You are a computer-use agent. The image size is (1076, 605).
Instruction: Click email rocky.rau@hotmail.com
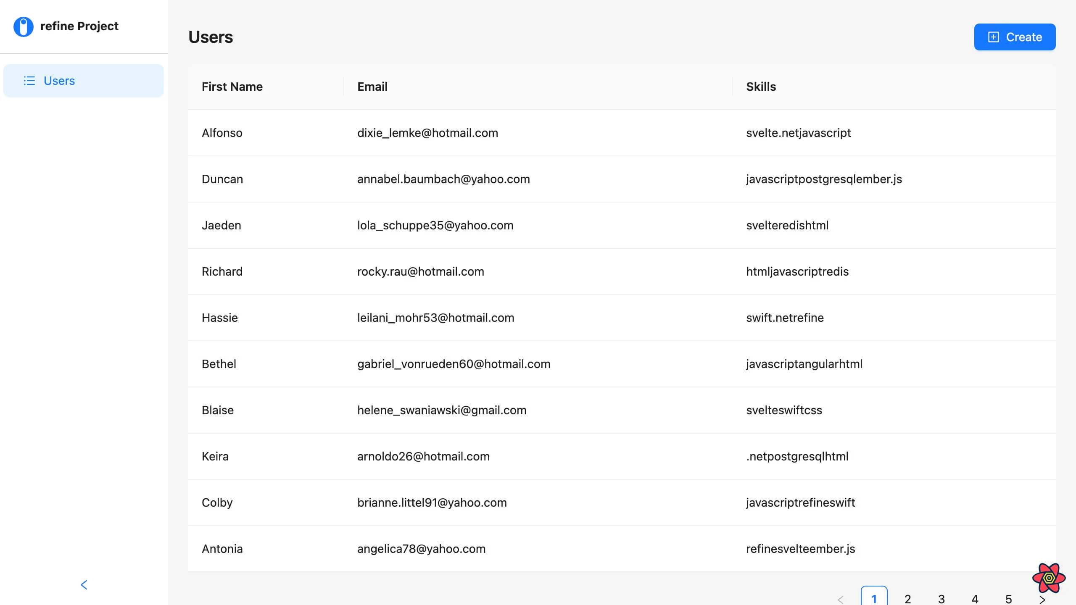pos(420,271)
